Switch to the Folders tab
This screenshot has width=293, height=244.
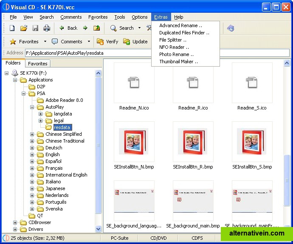pyautogui.click(x=13, y=63)
